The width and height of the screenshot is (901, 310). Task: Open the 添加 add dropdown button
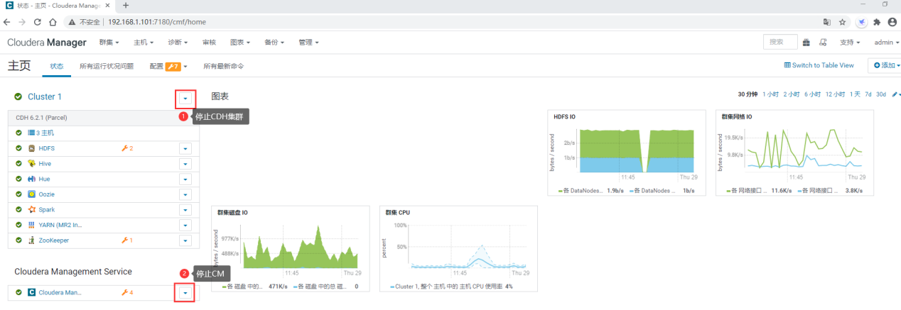(885, 65)
